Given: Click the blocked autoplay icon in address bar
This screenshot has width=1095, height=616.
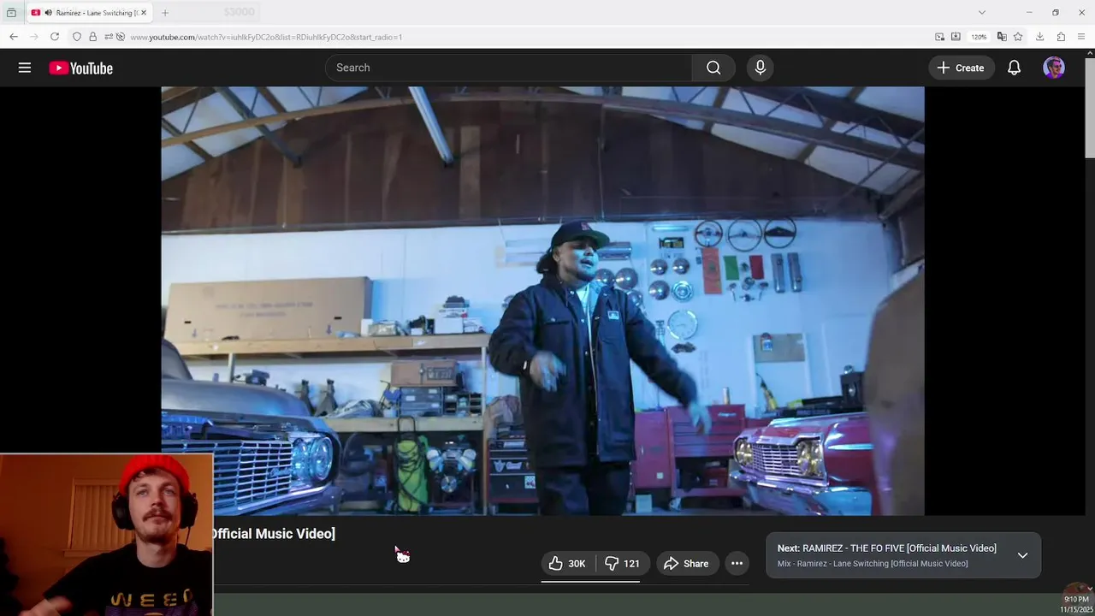Looking at the screenshot, I should pos(121,37).
